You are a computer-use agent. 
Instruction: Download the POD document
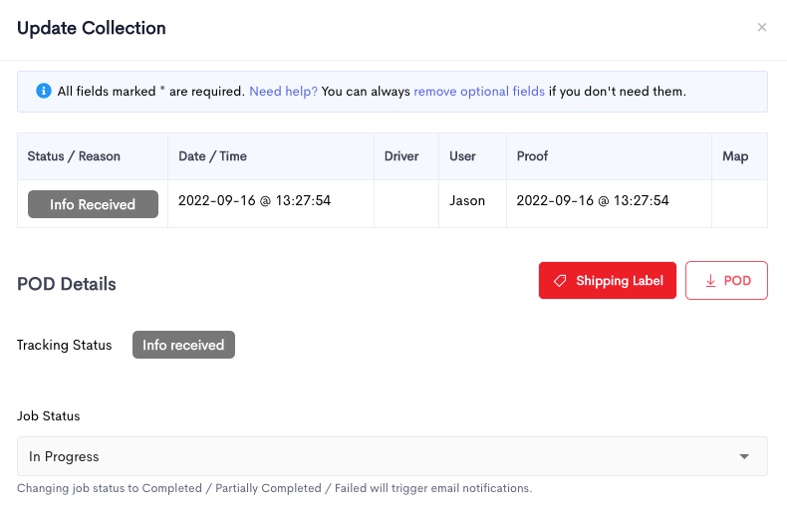coord(726,281)
